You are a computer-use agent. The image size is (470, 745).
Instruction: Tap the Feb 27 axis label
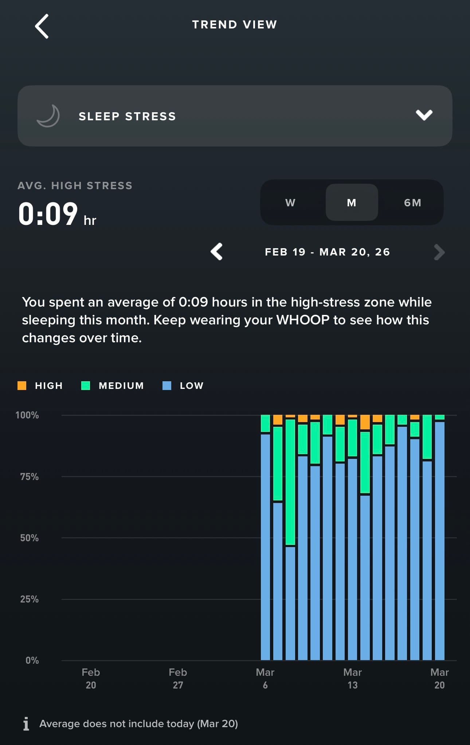tap(178, 678)
